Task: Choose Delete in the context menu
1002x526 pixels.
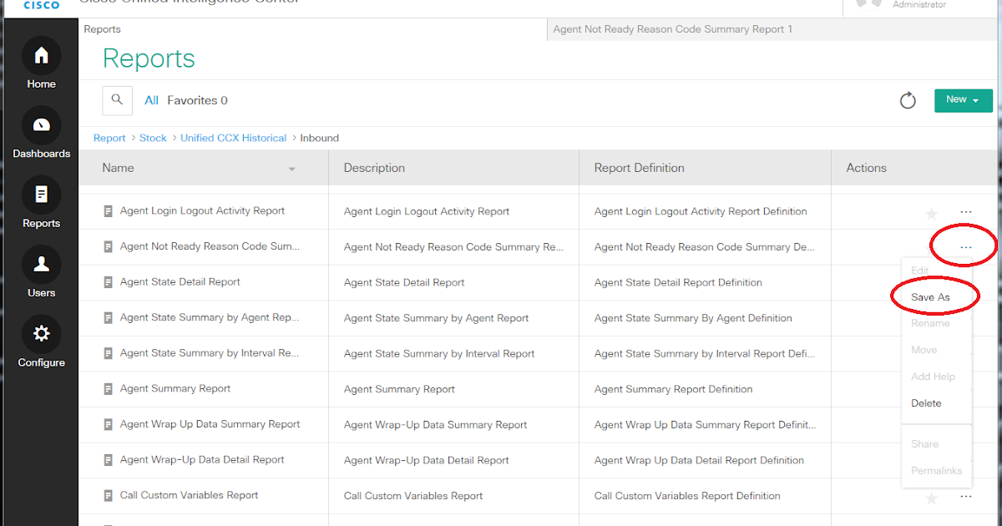Action: point(926,403)
